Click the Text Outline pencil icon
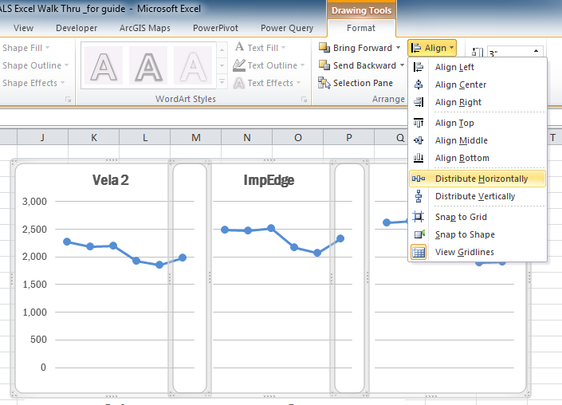The image size is (562, 405). [239, 65]
